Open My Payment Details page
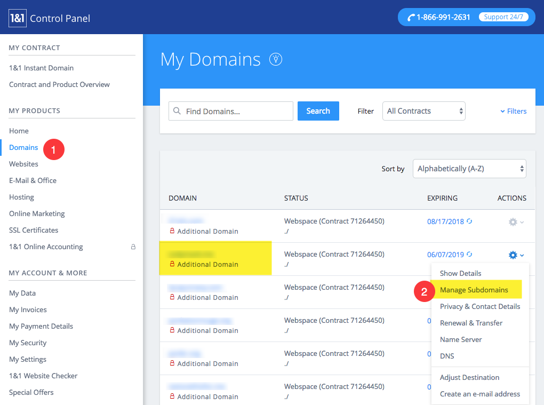Image resolution: width=544 pixels, height=405 pixels. click(41, 326)
